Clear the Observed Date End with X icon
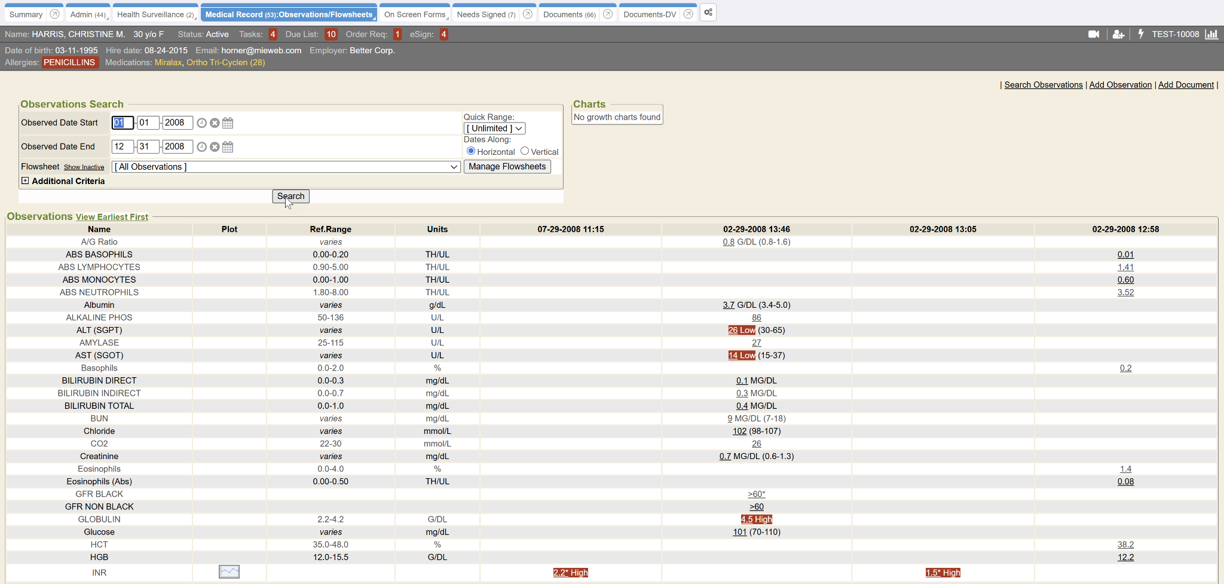The image size is (1224, 584). point(215,147)
